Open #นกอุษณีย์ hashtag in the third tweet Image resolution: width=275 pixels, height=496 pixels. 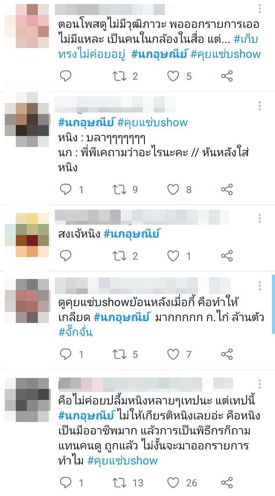pyautogui.click(x=131, y=234)
